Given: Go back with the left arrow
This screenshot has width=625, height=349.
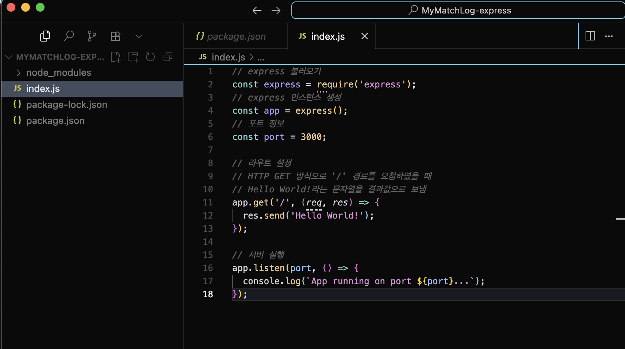Looking at the screenshot, I should [x=257, y=11].
